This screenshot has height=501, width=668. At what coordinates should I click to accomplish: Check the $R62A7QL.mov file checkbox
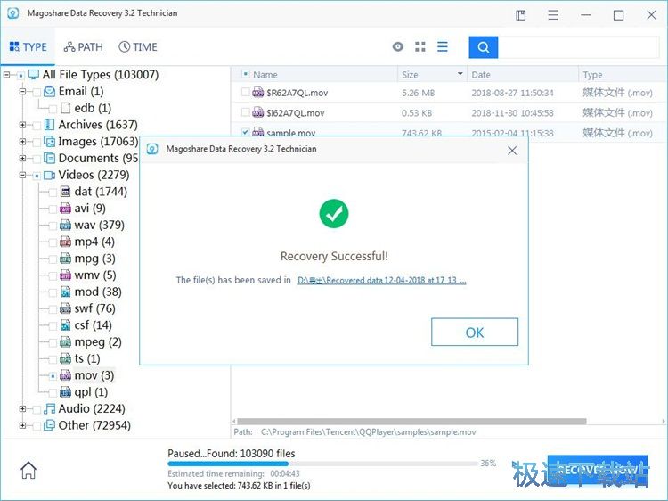click(245, 92)
